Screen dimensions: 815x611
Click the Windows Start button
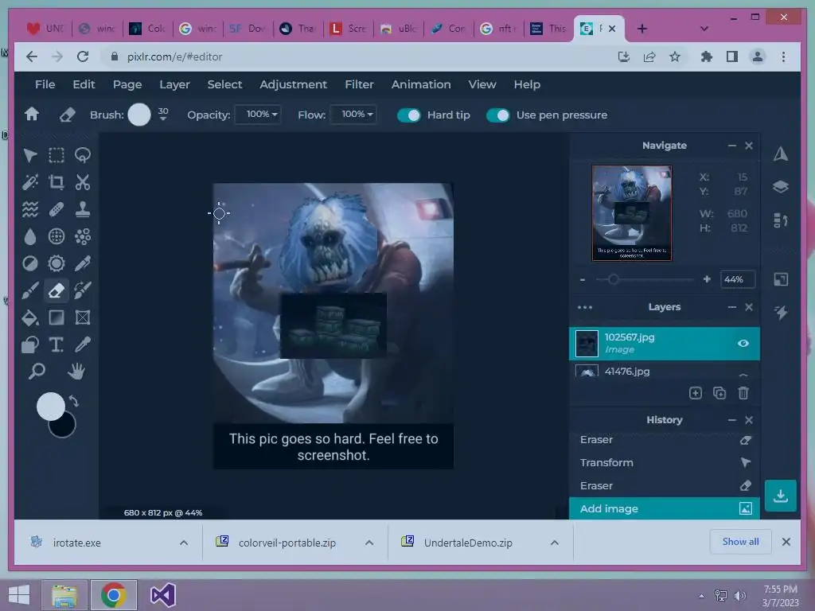19,595
